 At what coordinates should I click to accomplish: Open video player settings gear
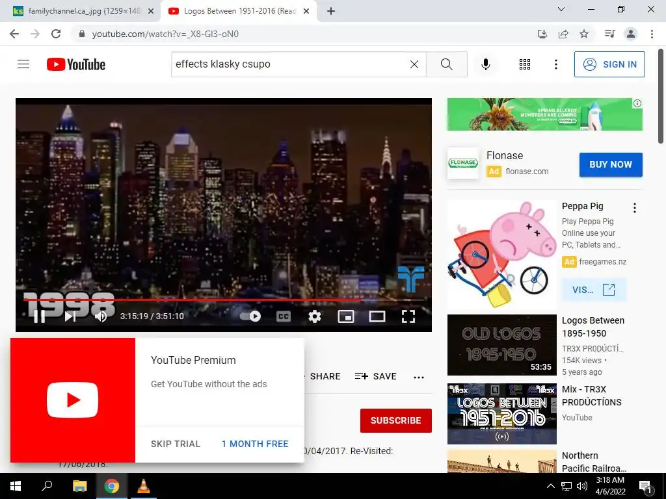pyautogui.click(x=315, y=316)
